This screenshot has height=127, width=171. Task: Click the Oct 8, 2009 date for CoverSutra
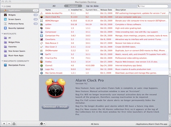click(x=106, y=39)
